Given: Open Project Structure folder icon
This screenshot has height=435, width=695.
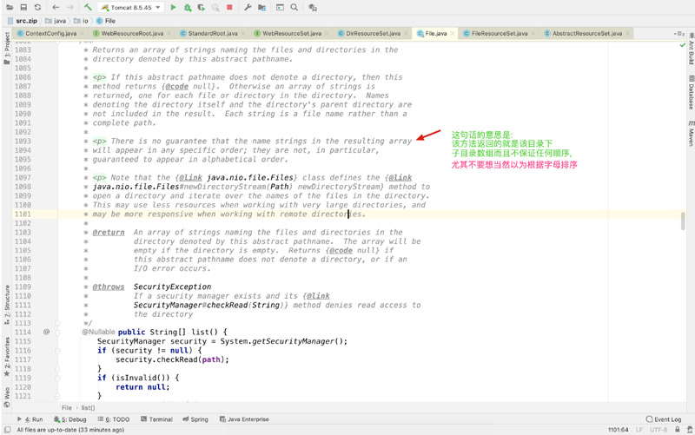Looking at the screenshot, I should pos(262,7).
